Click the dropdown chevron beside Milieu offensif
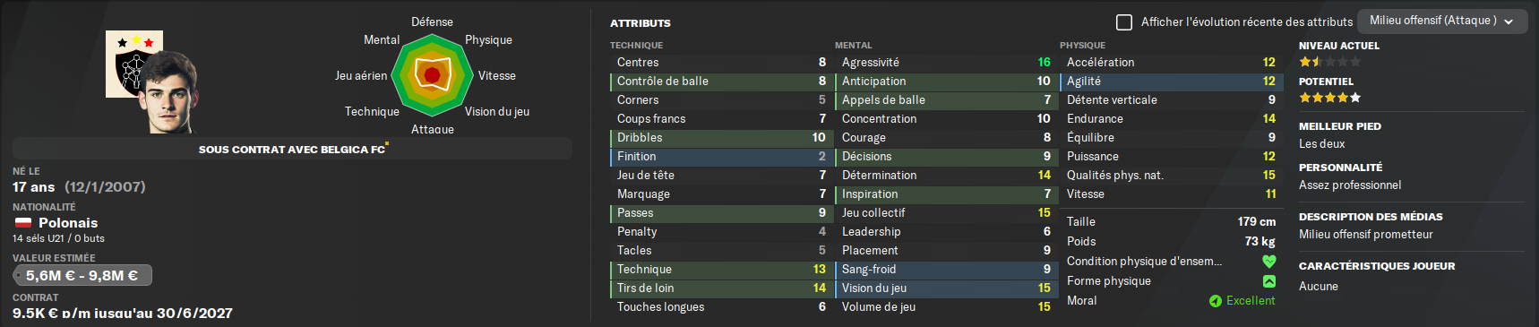Viewport: 1539px width, 327px height. [x=1509, y=22]
